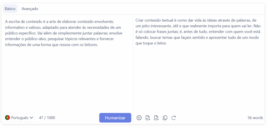Click the 47 / 1000 word counter
Image resolution: width=268 pixels, height=128 pixels.
point(47,118)
